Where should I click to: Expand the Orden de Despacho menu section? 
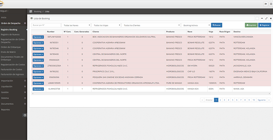(13, 23)
